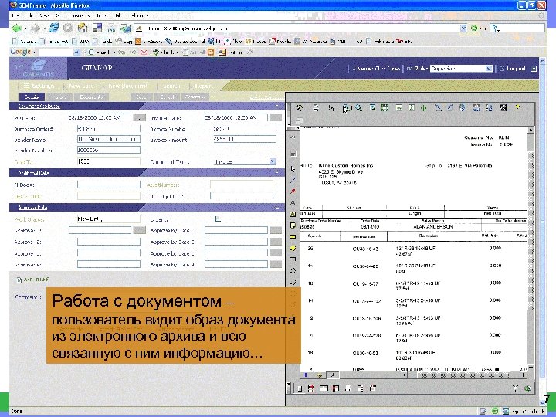Select the red arrow annotation tool

pos(293,192)
